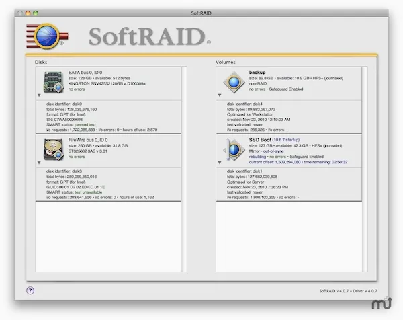Click the SATA bus 0, ID 0 title
This screenshot has width=403, height=320.
85,73
